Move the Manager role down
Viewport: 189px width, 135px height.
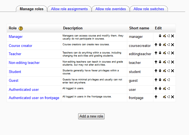160,36
